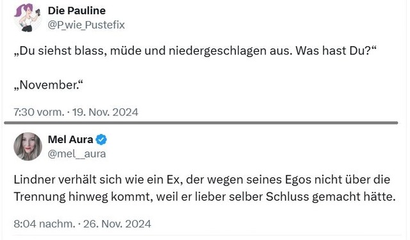This screenshot has height=240, width=410.
Task: Click the date 26. Nov. 2024
Action: pos(117,224)
